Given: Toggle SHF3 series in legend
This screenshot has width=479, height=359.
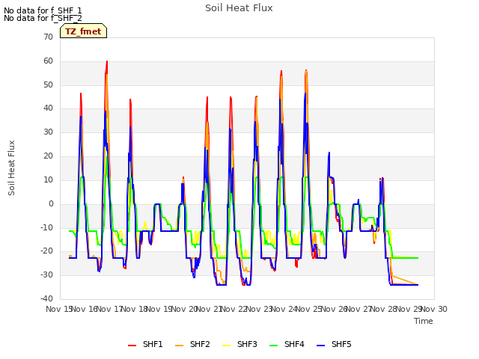Looking at the screenshot, I should coord(239,344).
